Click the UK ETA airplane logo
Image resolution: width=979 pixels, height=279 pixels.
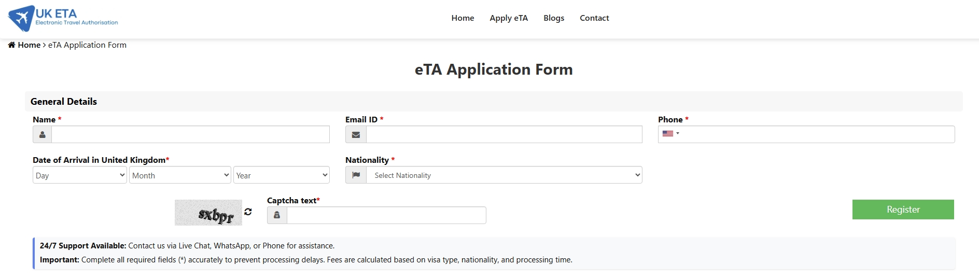point(21,18)
